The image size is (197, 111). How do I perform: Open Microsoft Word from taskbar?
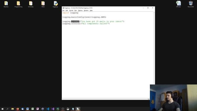pos(28,109)
